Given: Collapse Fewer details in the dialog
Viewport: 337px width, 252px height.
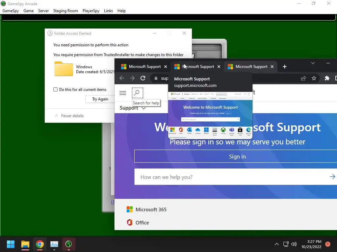Looking at the screenshot, I should tap(69, 116).
